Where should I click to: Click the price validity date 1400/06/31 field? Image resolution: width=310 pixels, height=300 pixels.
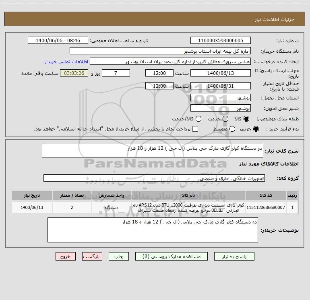click(x=221, y=86)
